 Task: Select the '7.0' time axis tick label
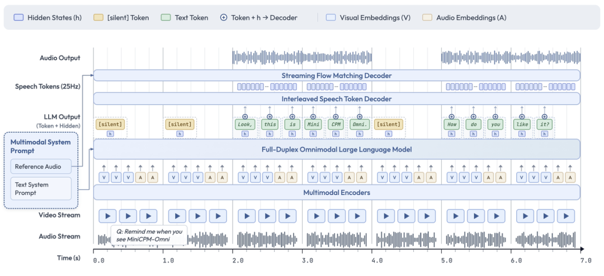[x=586, y=261]
